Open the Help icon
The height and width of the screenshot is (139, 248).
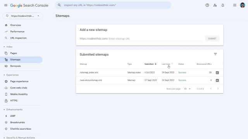pyautogui.click(x=207, y=5)
